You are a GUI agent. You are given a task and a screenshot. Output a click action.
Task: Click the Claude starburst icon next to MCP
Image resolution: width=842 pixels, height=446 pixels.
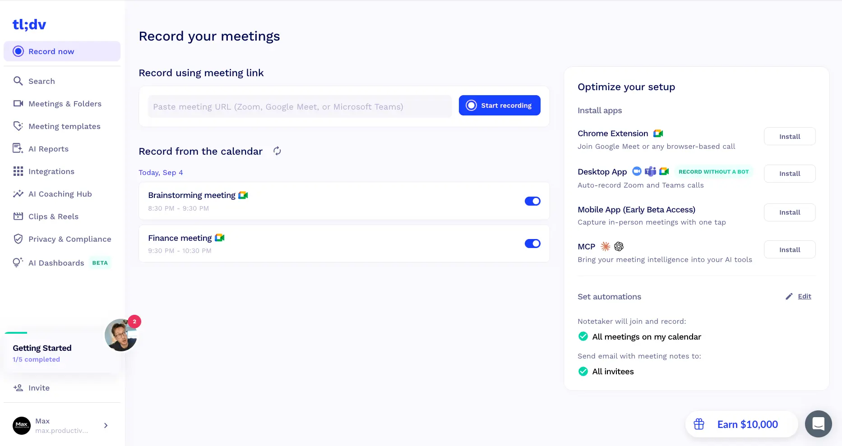(606, 246)
